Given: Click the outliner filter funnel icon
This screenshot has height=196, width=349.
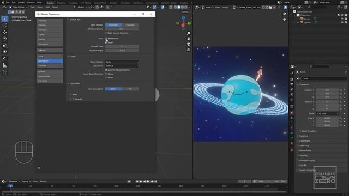Looking at the screenshot, I should (339, 7).
